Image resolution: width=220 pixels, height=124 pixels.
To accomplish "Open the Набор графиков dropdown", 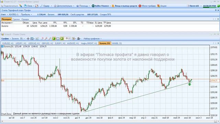I will (92, 39).
